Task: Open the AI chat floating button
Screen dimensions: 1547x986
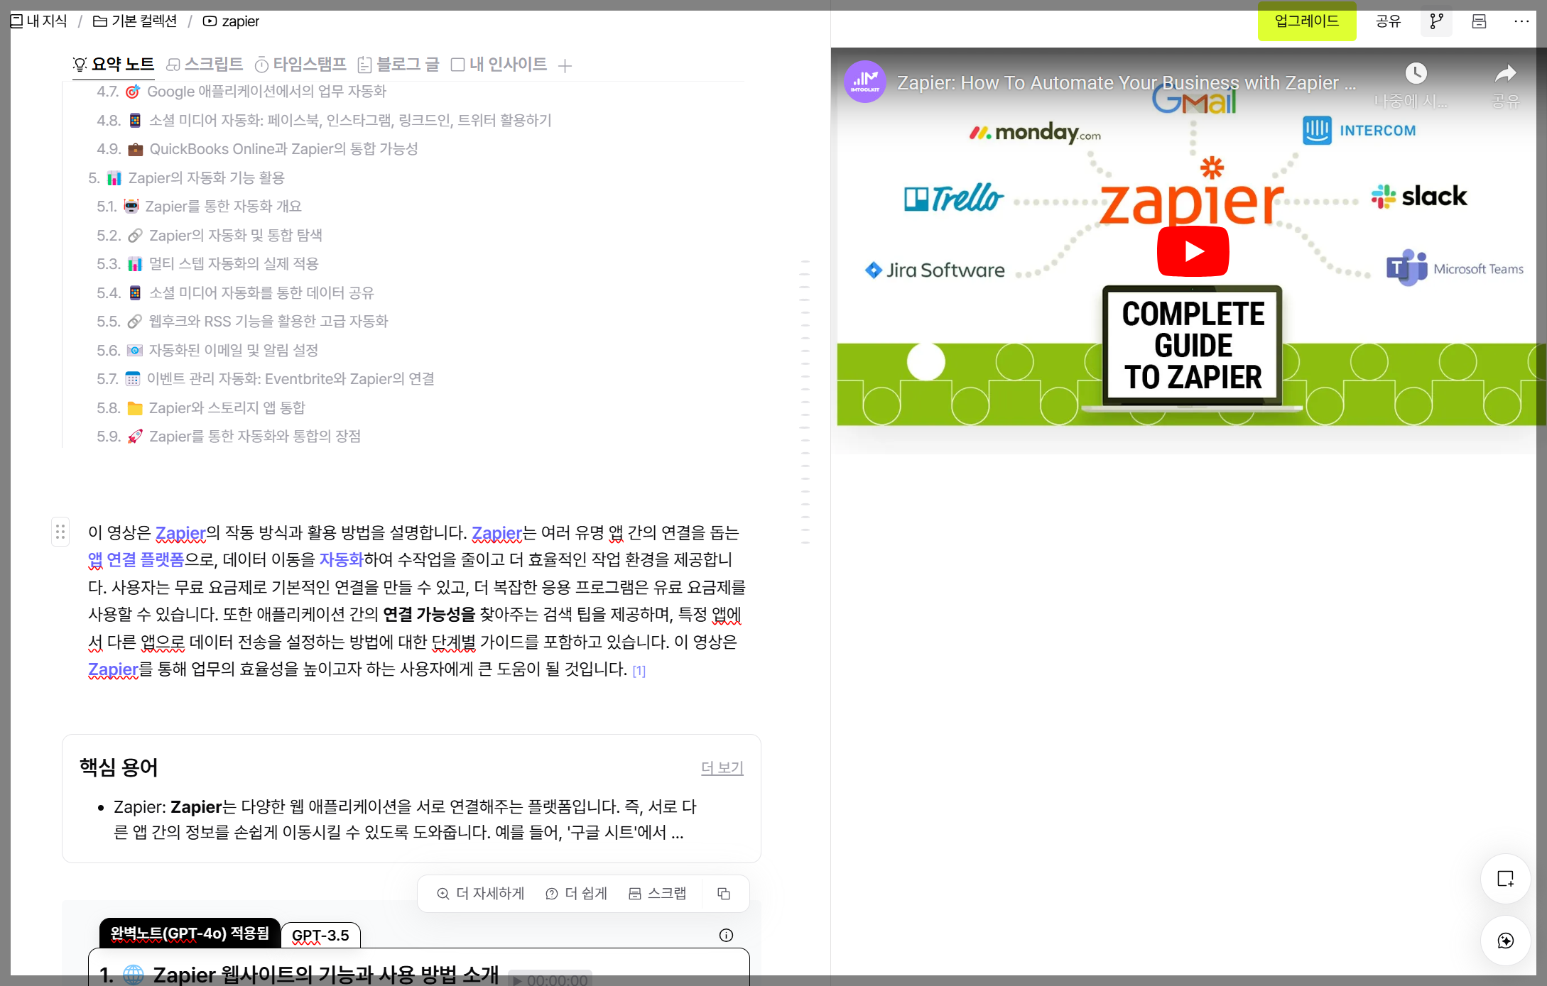Action: pos(1505,941)
